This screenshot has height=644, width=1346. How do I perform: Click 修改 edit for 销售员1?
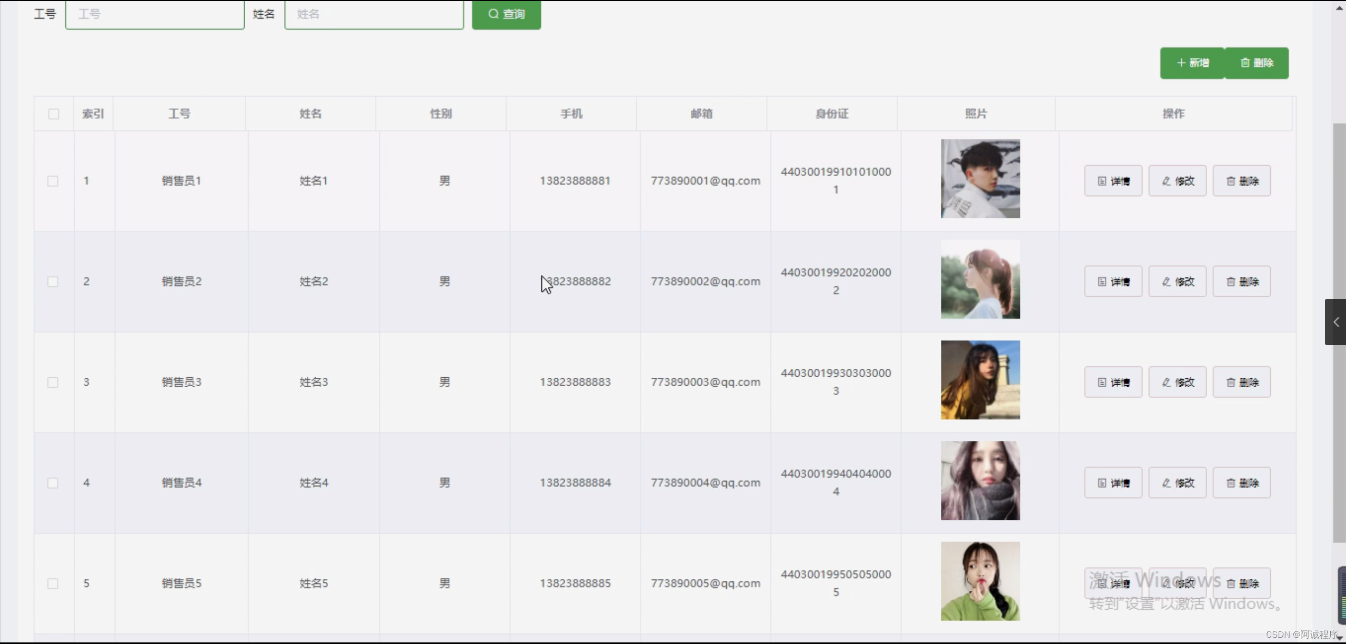click(1177, 181)
